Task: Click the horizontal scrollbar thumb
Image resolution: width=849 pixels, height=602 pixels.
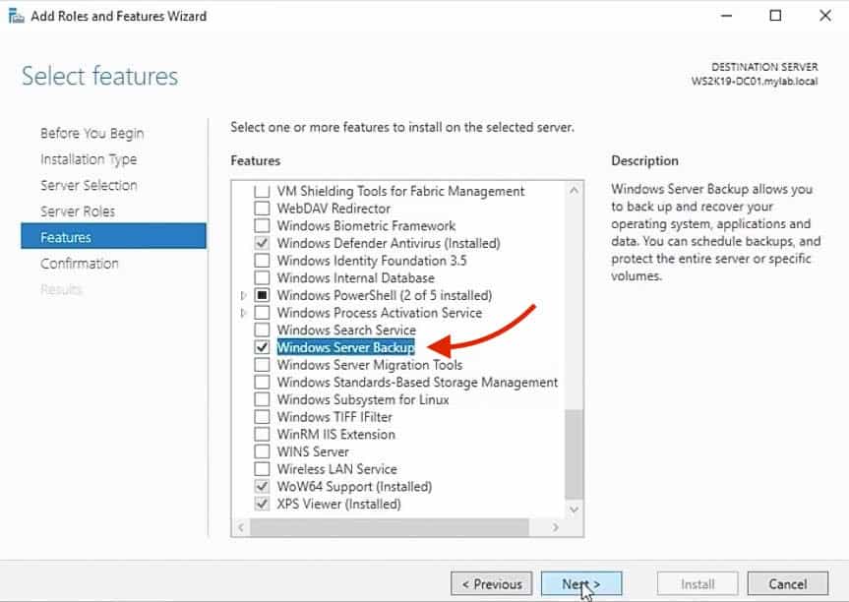Action: click(390, 527)
